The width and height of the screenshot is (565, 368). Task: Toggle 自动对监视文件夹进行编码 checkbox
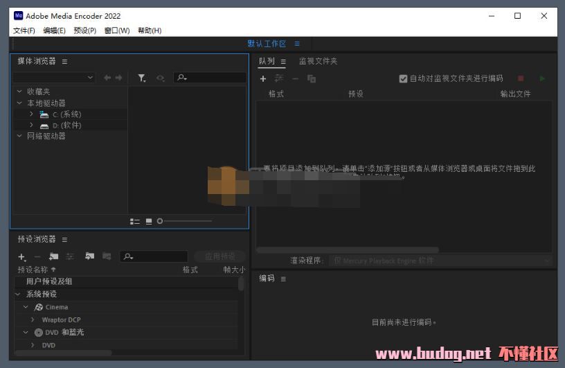click(x=403, y=78)
